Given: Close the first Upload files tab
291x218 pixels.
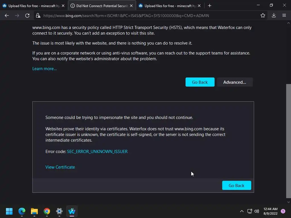Looking at the screenshot, I should 63,6.
